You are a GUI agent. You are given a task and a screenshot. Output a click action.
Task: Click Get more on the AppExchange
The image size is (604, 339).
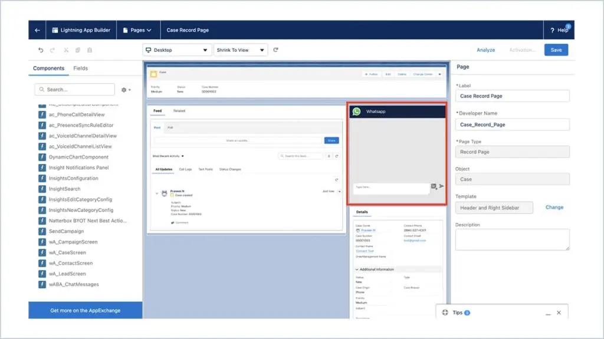tap(85, 310)
